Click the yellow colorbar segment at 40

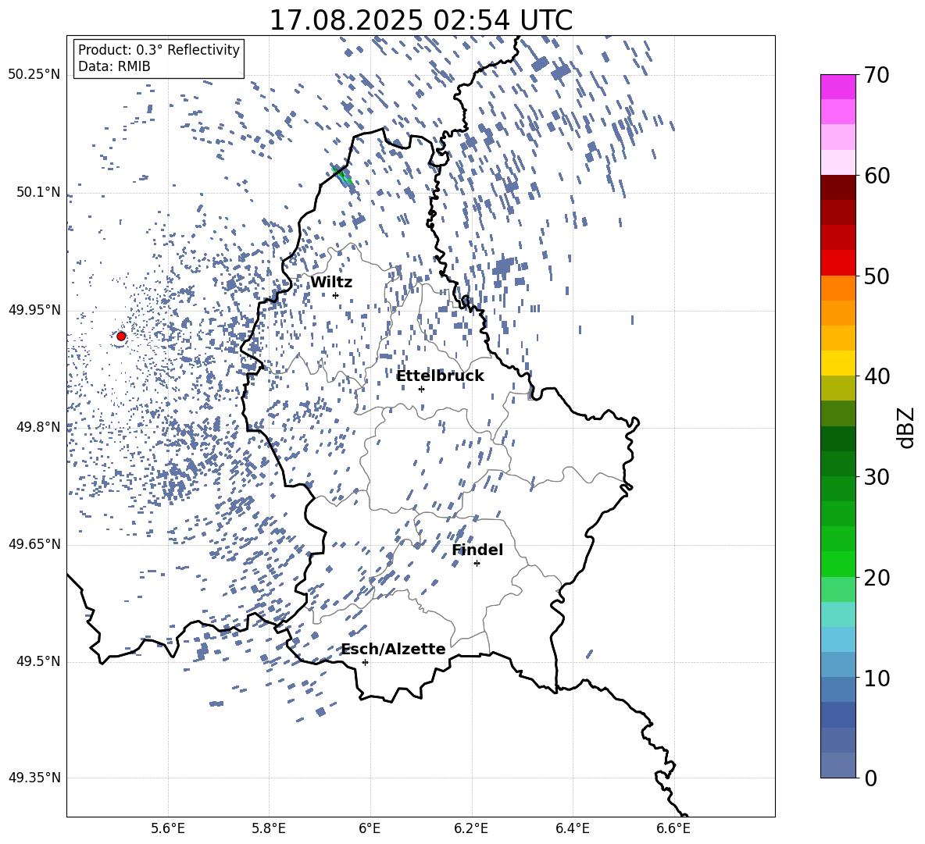(838, 363)
